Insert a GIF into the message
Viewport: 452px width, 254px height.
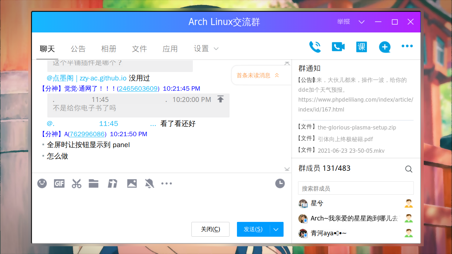pyautogui.click(x=59, y=183)
